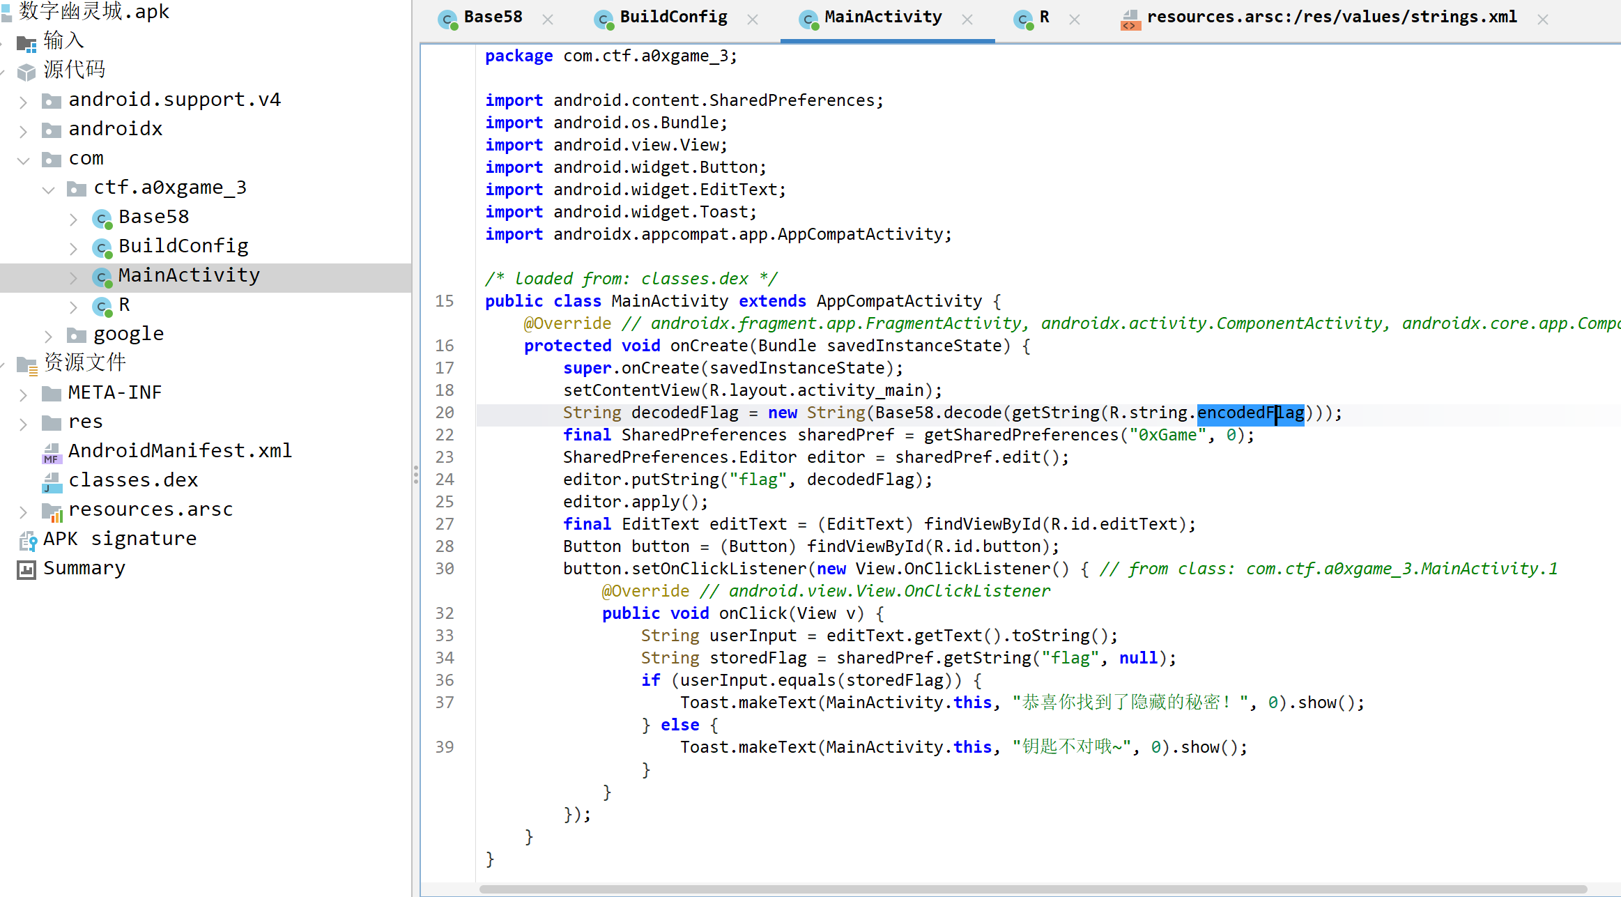The height and width of the screenshot is (897, 1621).
Task: Click the BuildConfig class icon in tree
Action: tap(102, 248)
